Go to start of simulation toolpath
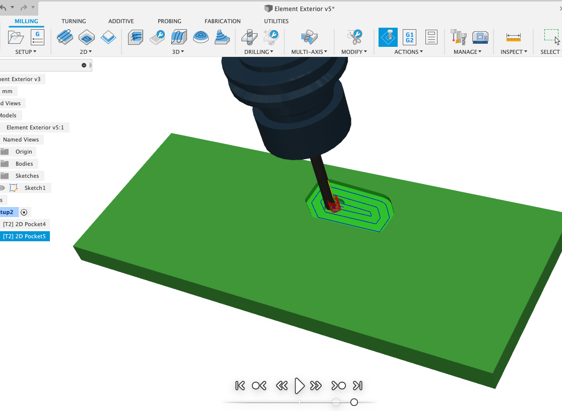This screenshot has width=562, height=411. click(240, 386)
